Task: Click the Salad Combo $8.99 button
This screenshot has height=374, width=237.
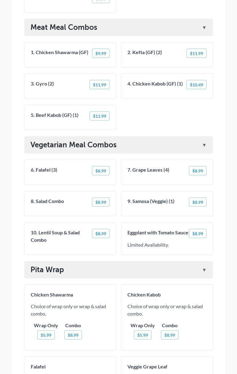Action: click(101, 202)
